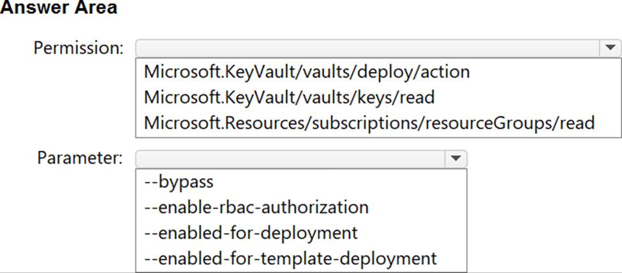Select Microsoft.KeyVault/vaults/deploy/action permission
The height and width of the screenshot is (273, 622).
click(307, 72)
